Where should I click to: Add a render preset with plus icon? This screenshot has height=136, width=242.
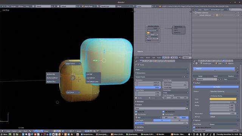point(185,77)
